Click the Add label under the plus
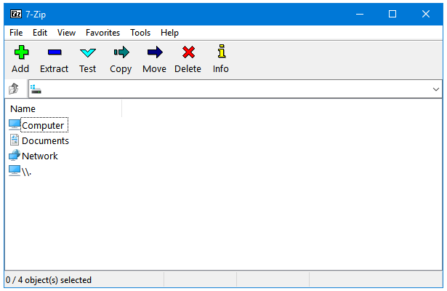447x291 pixels. (20, 69)
